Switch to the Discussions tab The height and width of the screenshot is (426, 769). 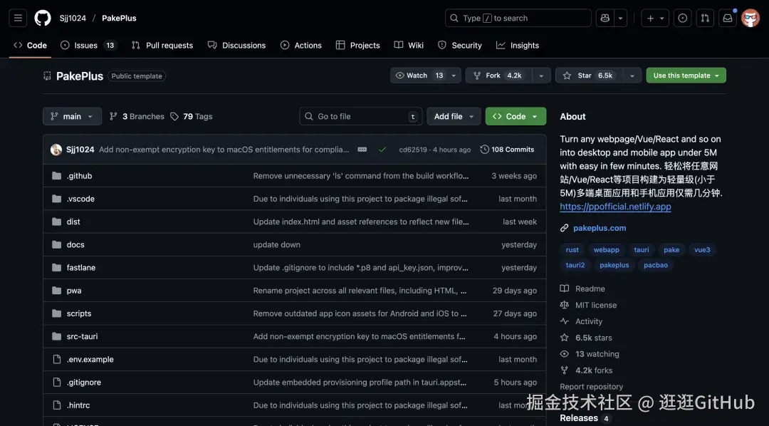point(236,45)
